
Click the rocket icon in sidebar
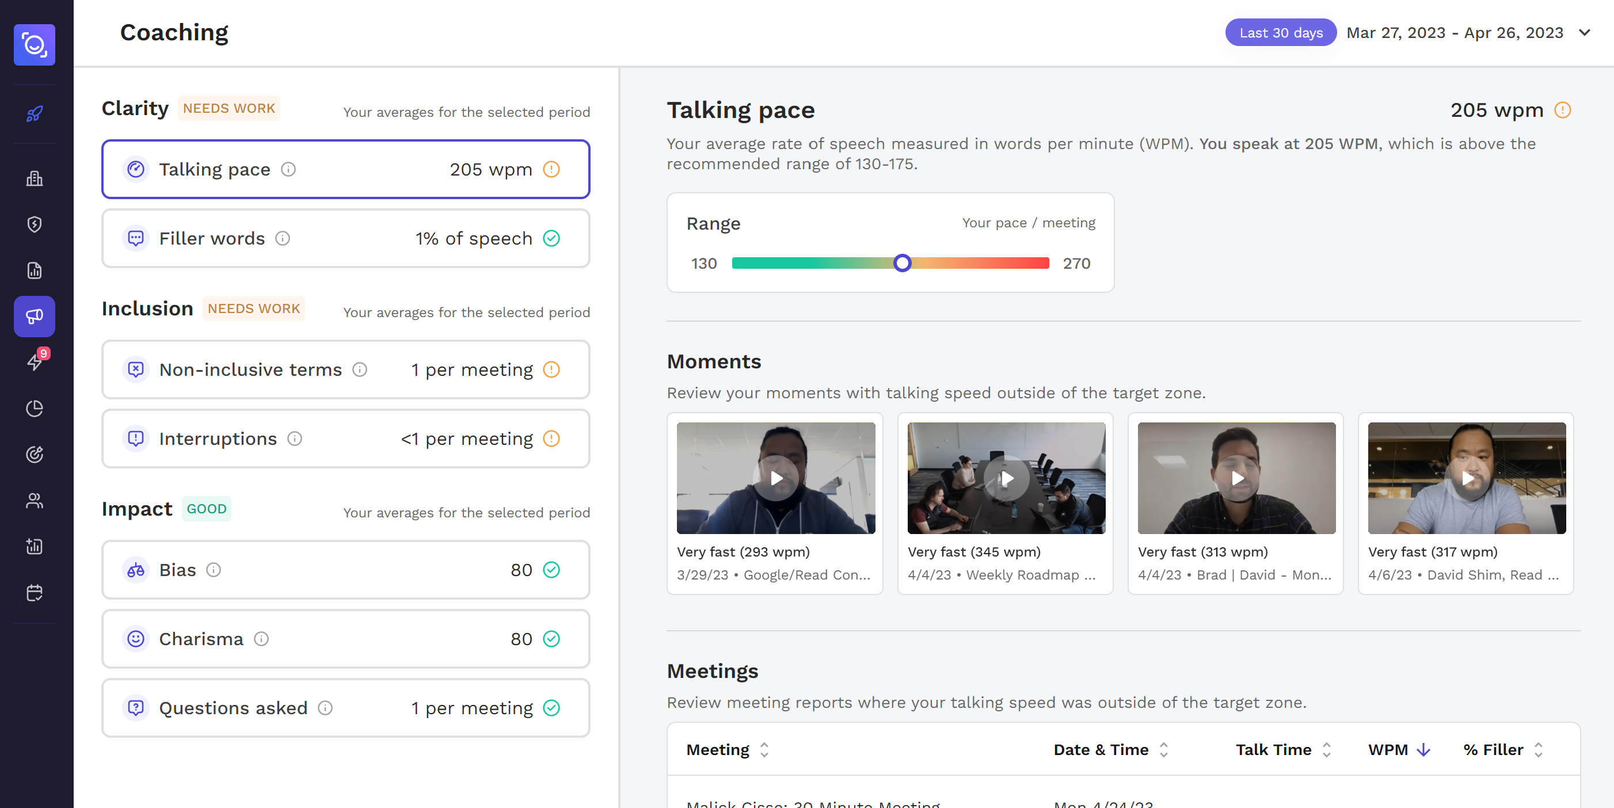pyautogui.click(x=35, y=113)
